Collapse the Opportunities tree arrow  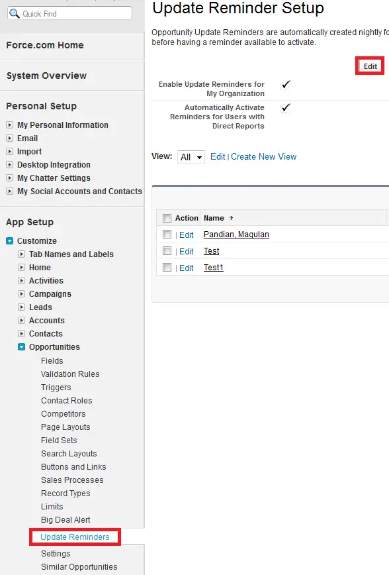22,347
